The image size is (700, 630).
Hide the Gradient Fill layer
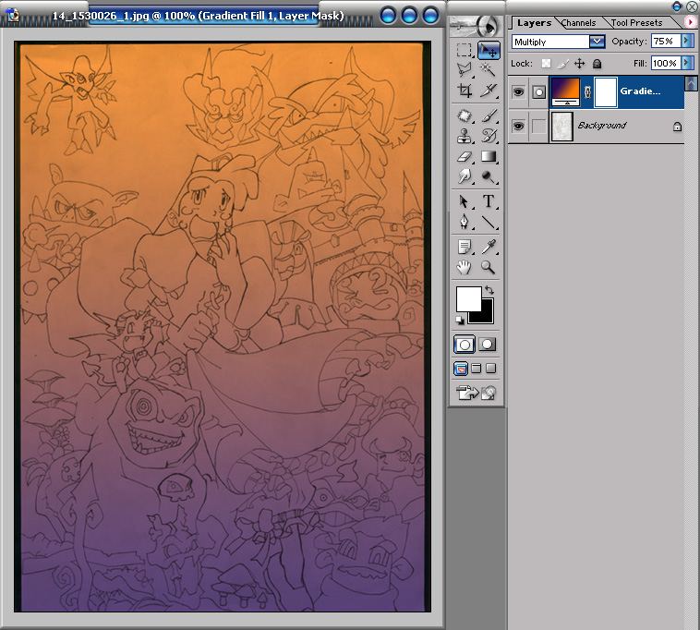(x=518, y=91)
